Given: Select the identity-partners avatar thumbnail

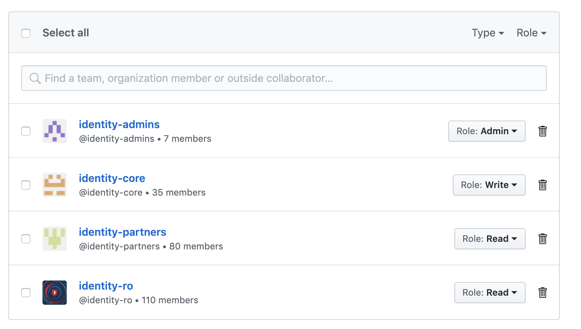Looking at the screenshot, I should click(54, 239).
